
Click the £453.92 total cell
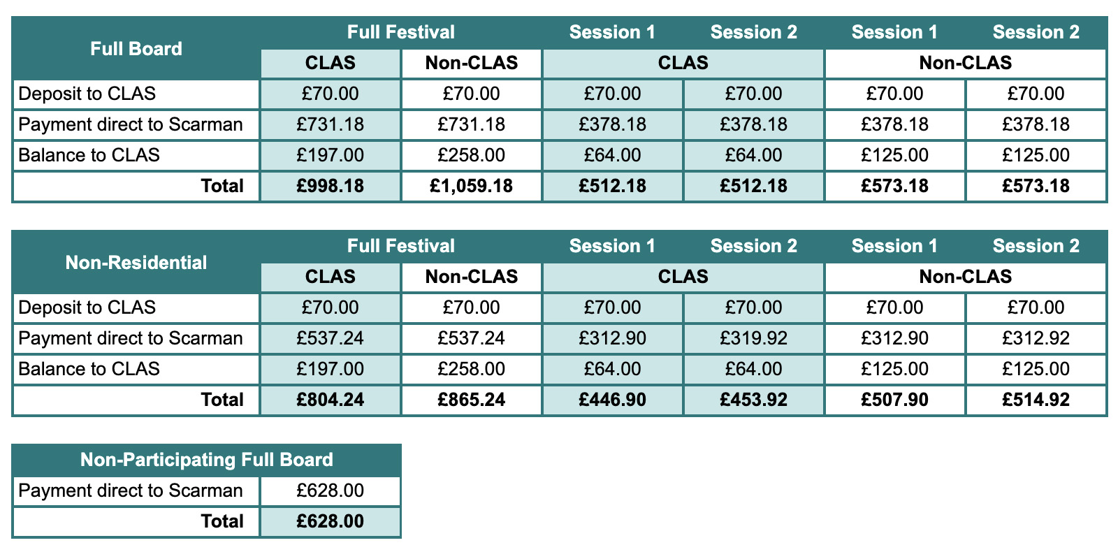[x=754, y=400]
